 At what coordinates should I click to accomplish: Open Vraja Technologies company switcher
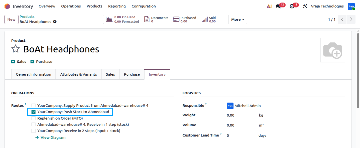tap(327, 6)
